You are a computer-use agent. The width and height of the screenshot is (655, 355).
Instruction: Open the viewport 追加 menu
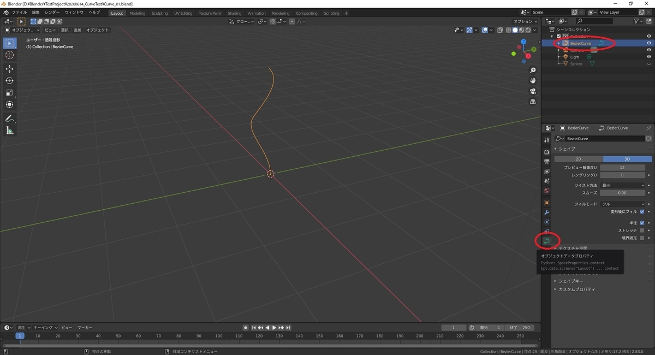tap(78, 30)
